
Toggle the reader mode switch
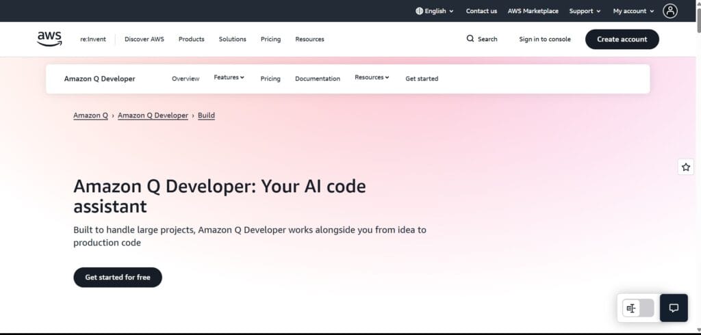[638, 308]
